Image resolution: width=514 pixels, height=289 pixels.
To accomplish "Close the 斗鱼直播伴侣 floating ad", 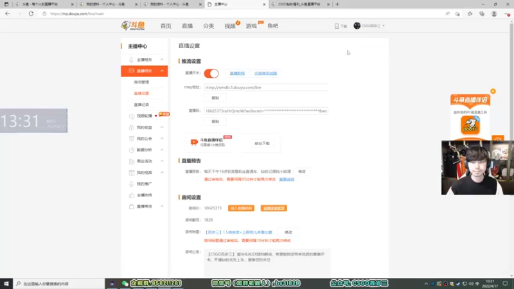I will pos(493,91).
